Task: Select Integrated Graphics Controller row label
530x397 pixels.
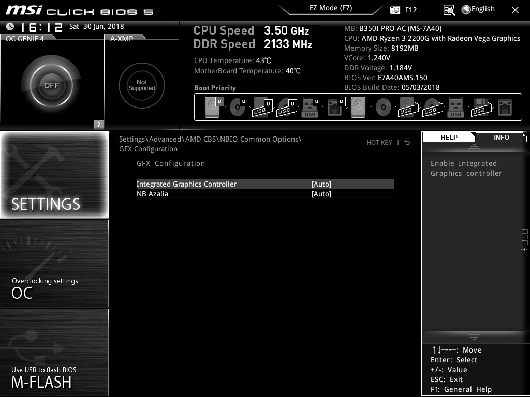Action: pyautogui.click(x=186, y=184)
